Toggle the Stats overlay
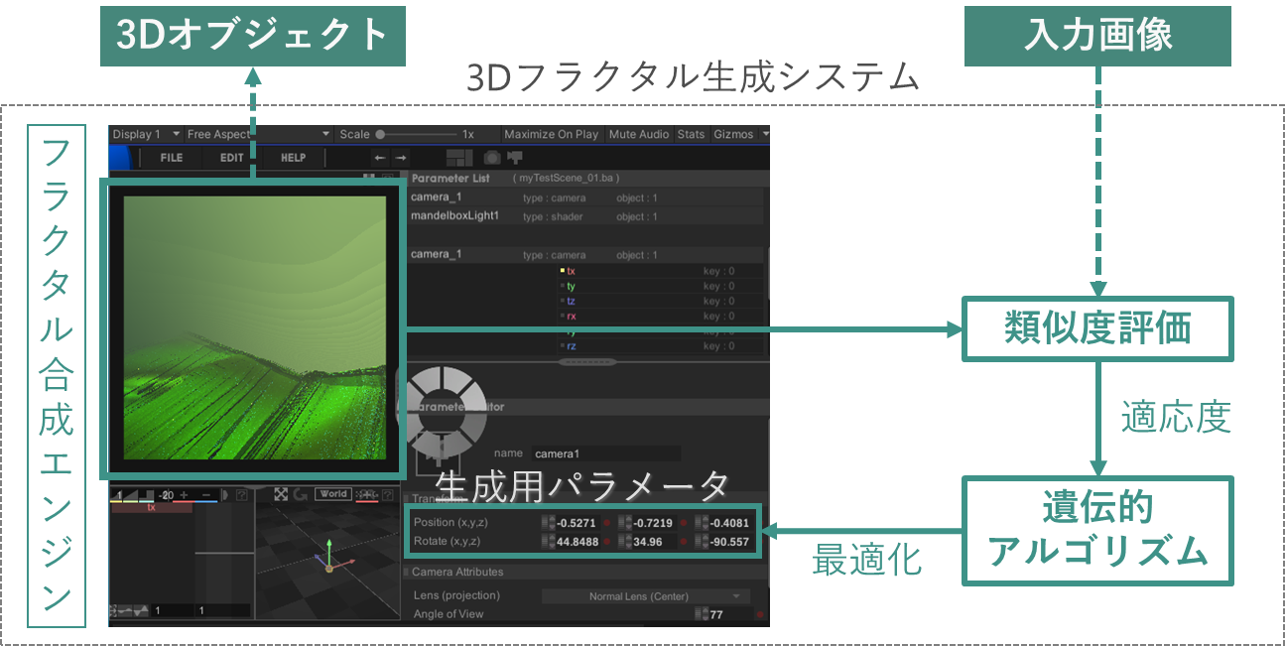Viewport: 1285px width, 646px height. click(x=691, y=134)
